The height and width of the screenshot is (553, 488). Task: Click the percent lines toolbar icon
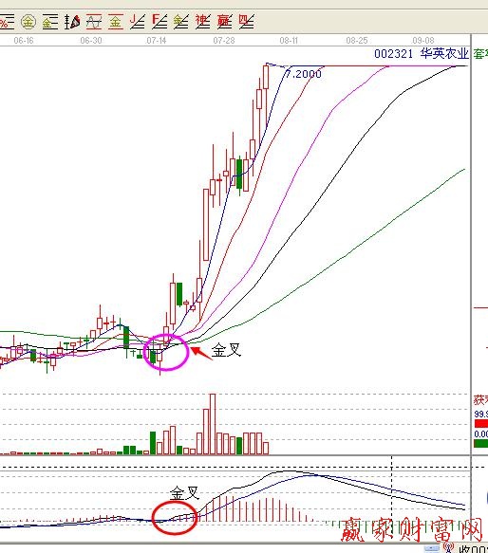click(7, 22)
